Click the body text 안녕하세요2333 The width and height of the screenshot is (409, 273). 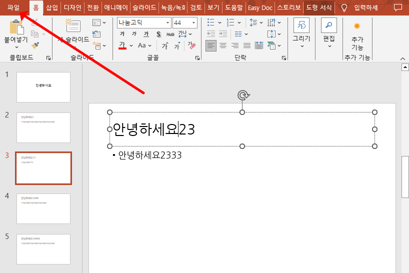tap(149, 155)
